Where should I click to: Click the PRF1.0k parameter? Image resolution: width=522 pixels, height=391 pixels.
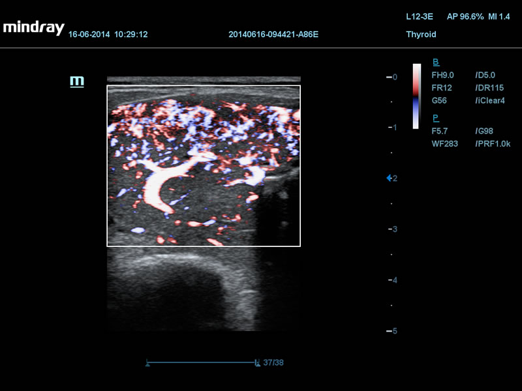pos(491,143)
